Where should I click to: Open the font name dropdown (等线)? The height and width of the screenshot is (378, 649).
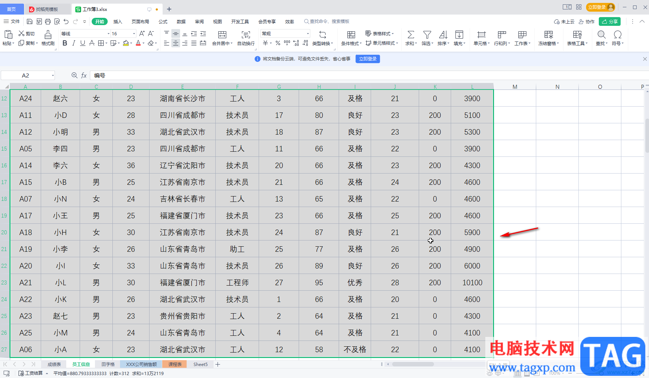point(108,33)
